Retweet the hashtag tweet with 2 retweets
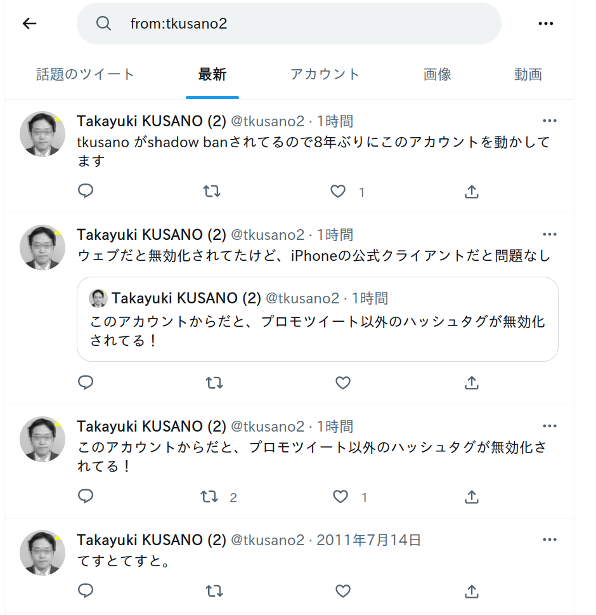The width and height of the screenshot is (596, 615). (209, 496)
